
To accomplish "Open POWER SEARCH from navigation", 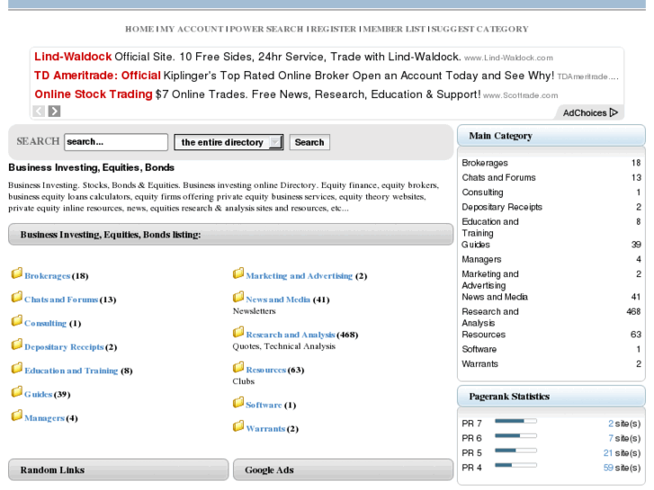I will coord(266,29).
